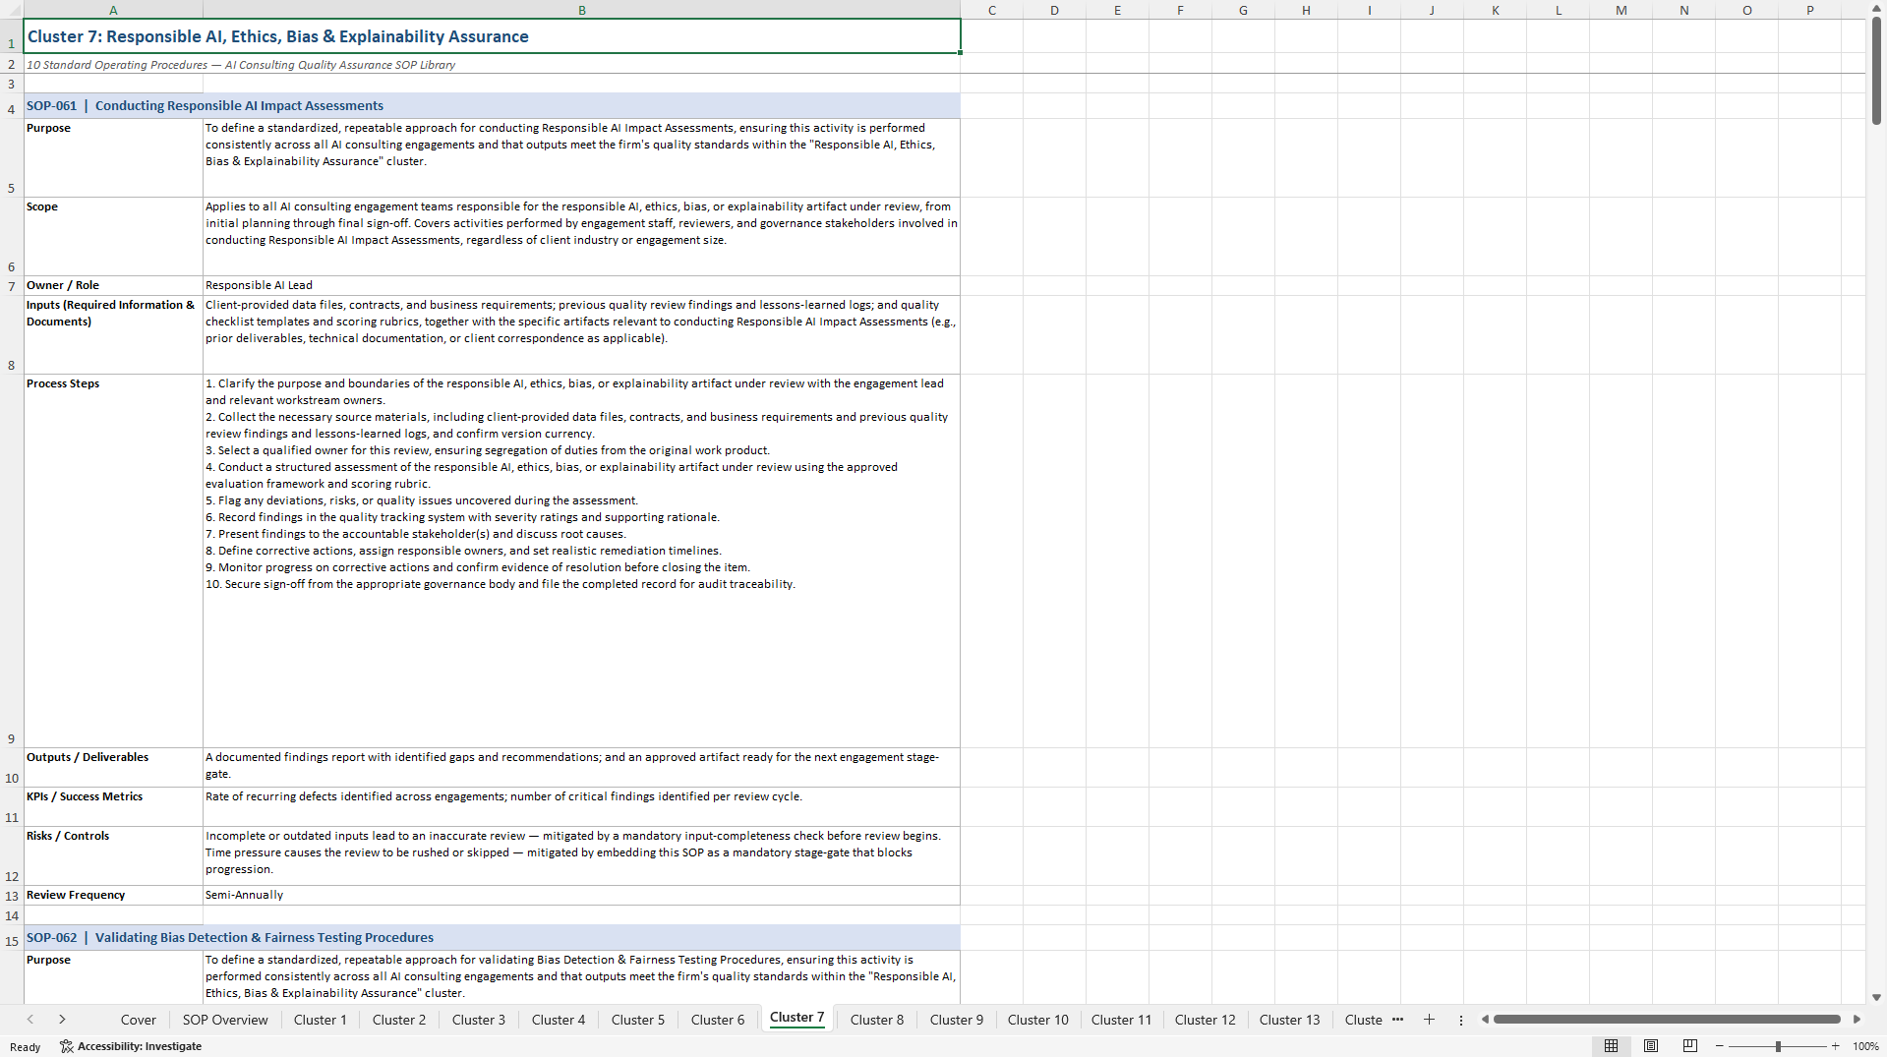This screenshot has height=1057, width=1887.
Task: Select column P header
Action: [x=1810, y=10]
